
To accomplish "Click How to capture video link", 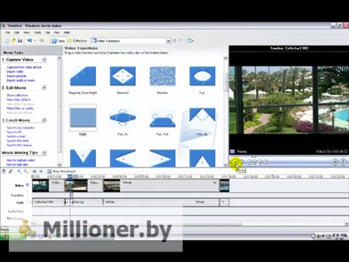I will tap(21, 160).
